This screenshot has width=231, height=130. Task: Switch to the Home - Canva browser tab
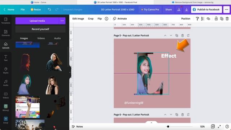(39, 3)
